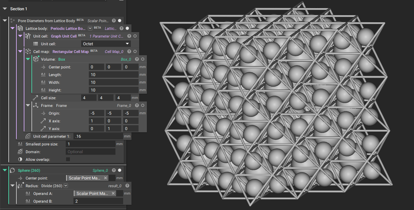Toggle visibility of Pore Diameters Scalar Point Map
The image size is (414, 210).
pyautogui.click(x=120, y=21)
